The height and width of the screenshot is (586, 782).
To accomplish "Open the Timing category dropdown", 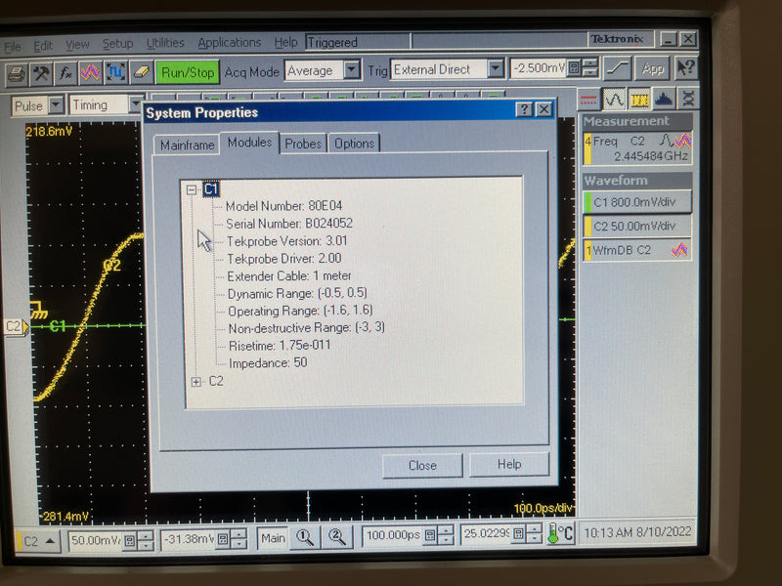I will 135,105.
